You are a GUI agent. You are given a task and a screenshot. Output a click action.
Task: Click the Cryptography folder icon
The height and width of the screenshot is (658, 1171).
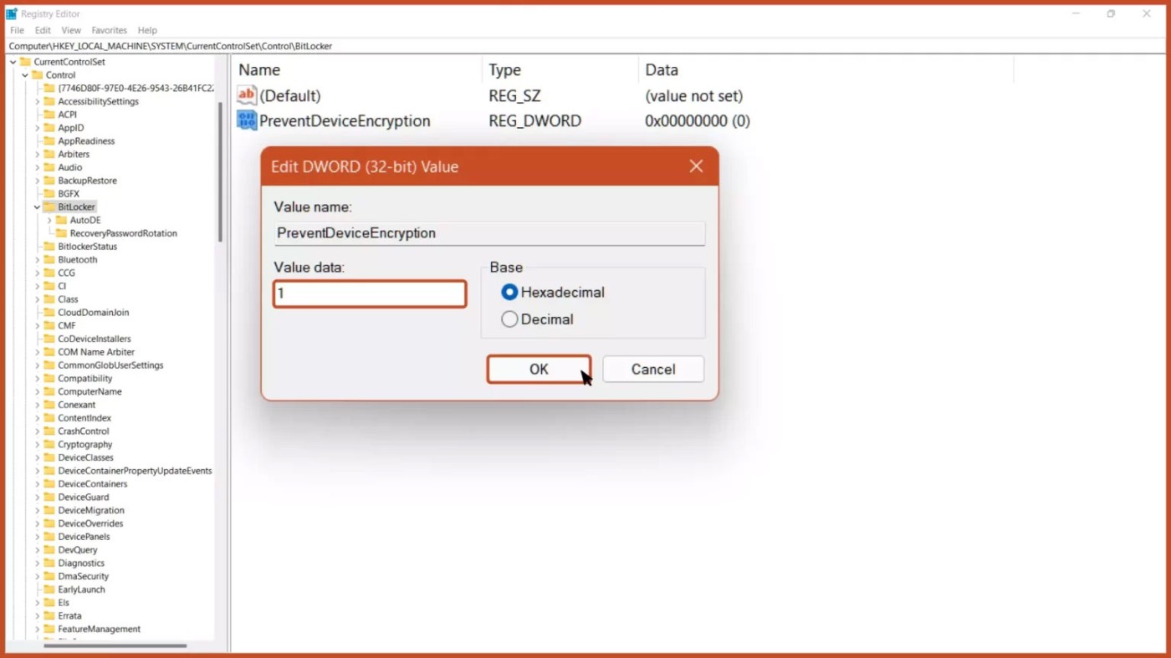pyautogui.click(x=49, y=445)
